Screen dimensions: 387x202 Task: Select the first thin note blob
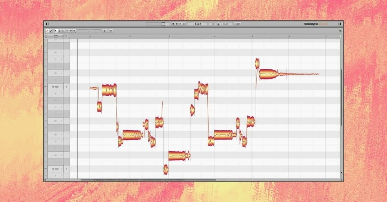click(x=94, y=88)
